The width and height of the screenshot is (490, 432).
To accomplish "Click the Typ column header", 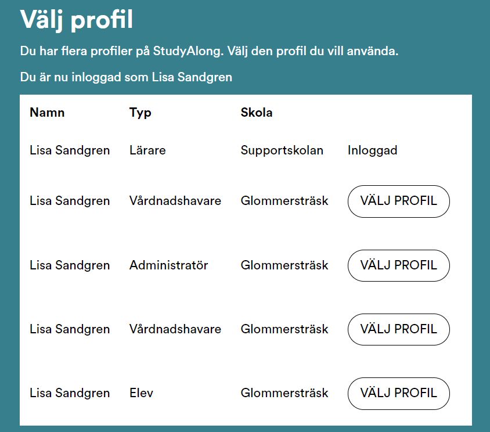I will coord(140,113).
